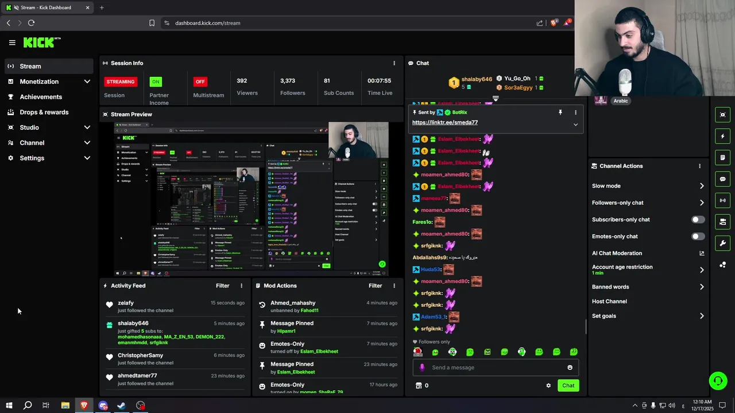This screenshot has width=735, height=413.
Task: Open the focus-frame panel icon in right rail
Action: click(722, 115)
